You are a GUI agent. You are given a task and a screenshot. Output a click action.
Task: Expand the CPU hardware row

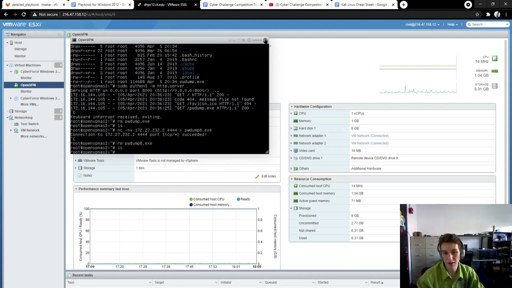pos(291,114)
